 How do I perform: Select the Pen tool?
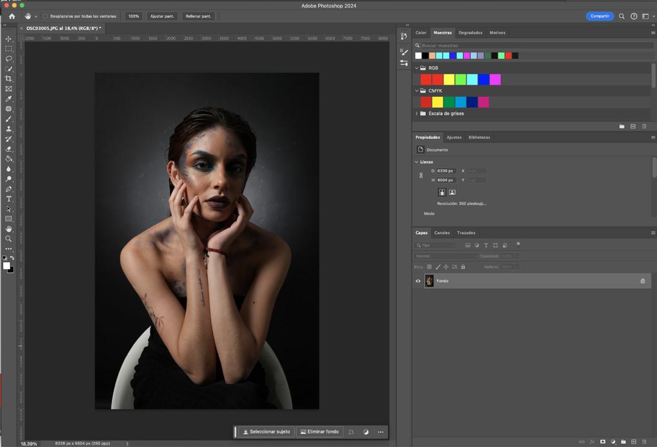[8, 189]
